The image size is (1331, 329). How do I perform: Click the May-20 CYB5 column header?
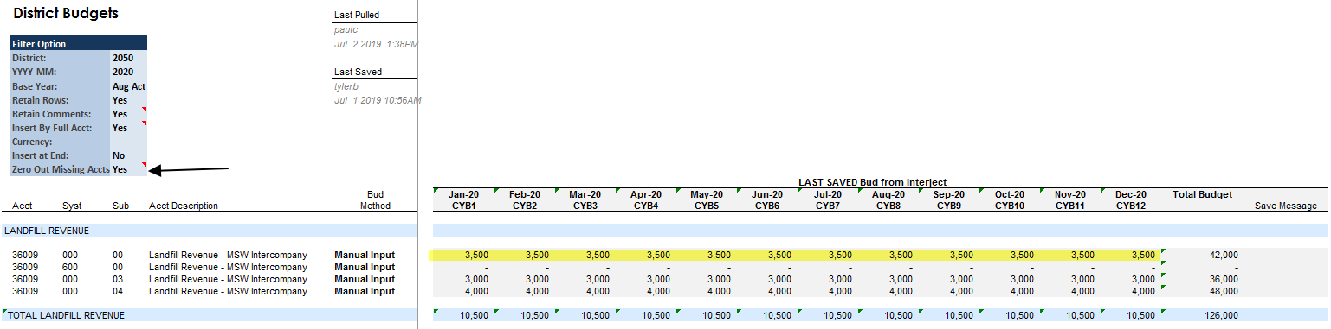707,200
